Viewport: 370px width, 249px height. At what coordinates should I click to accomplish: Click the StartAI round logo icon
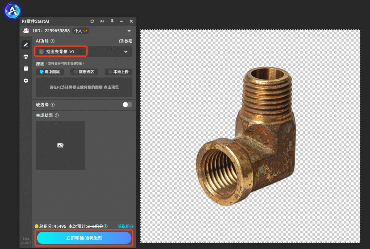[12, 10]
